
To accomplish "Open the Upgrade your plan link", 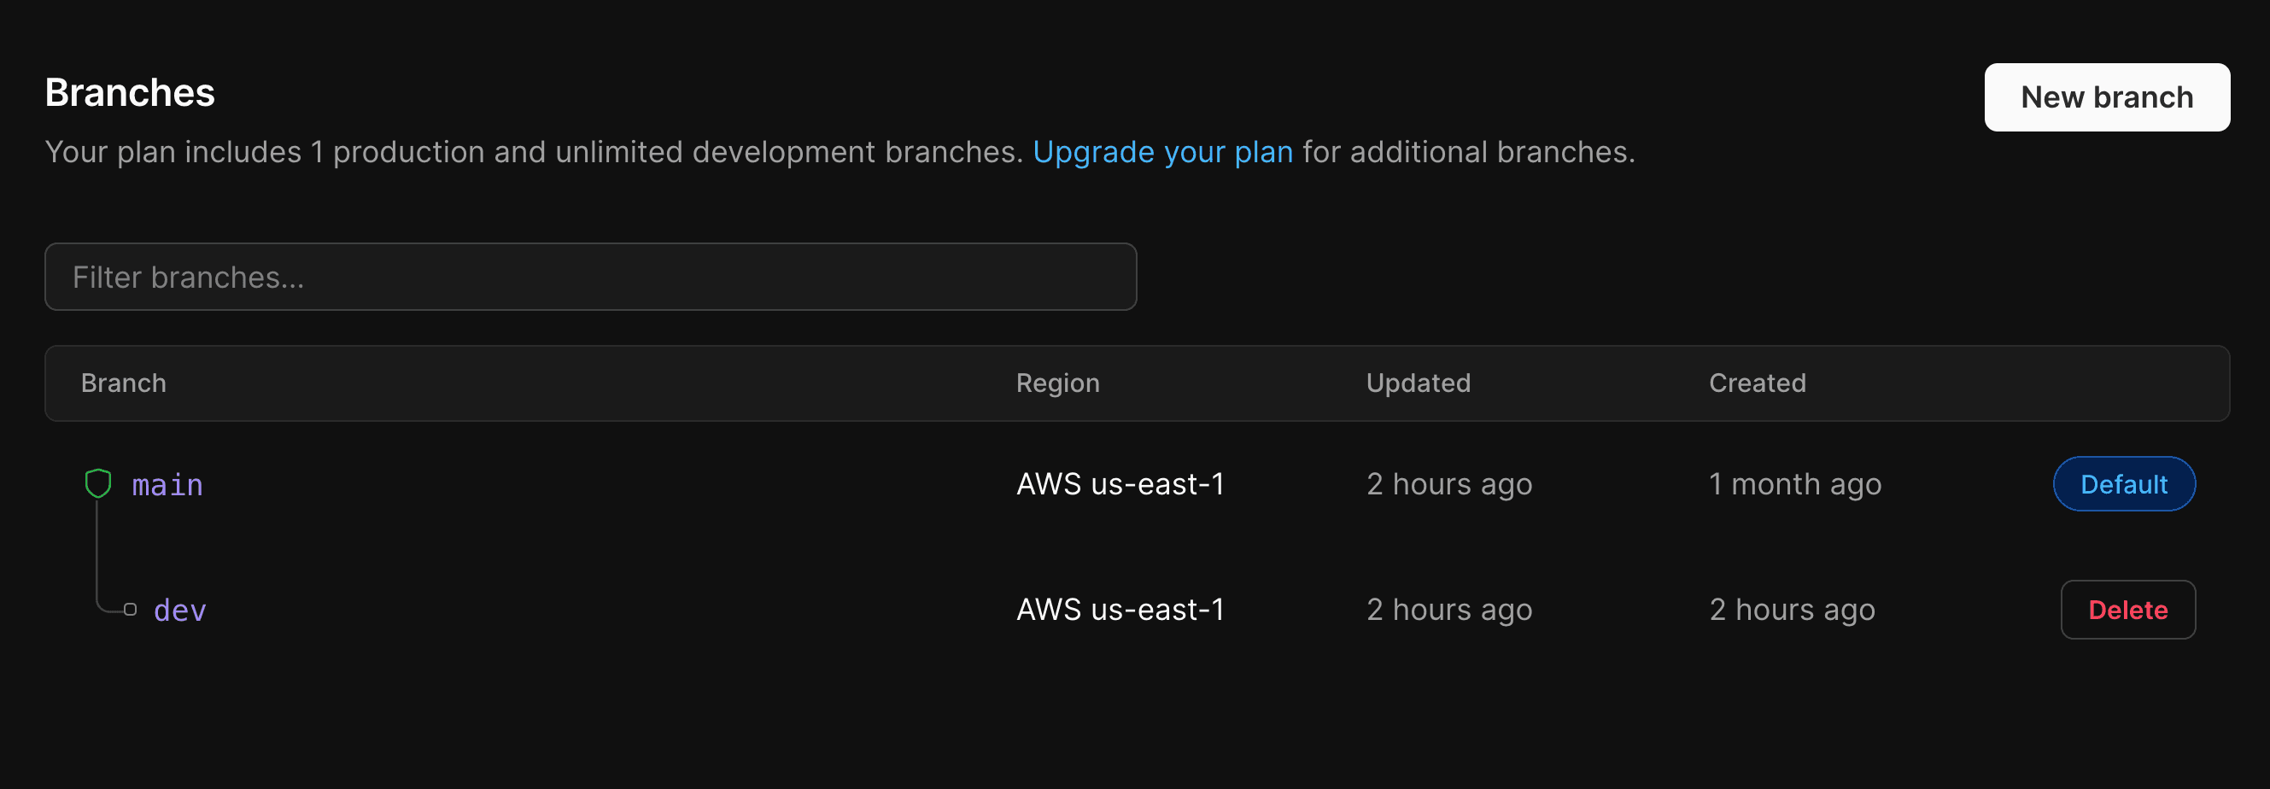I will (x=1162, y=152).
